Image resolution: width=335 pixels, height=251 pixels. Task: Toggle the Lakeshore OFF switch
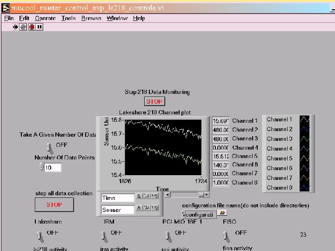(40, 236)
